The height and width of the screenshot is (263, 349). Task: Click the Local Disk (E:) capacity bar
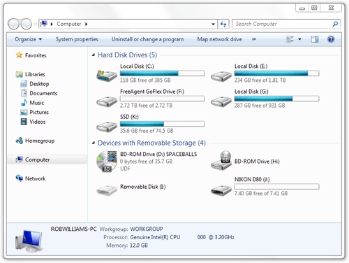coord(276,73)
